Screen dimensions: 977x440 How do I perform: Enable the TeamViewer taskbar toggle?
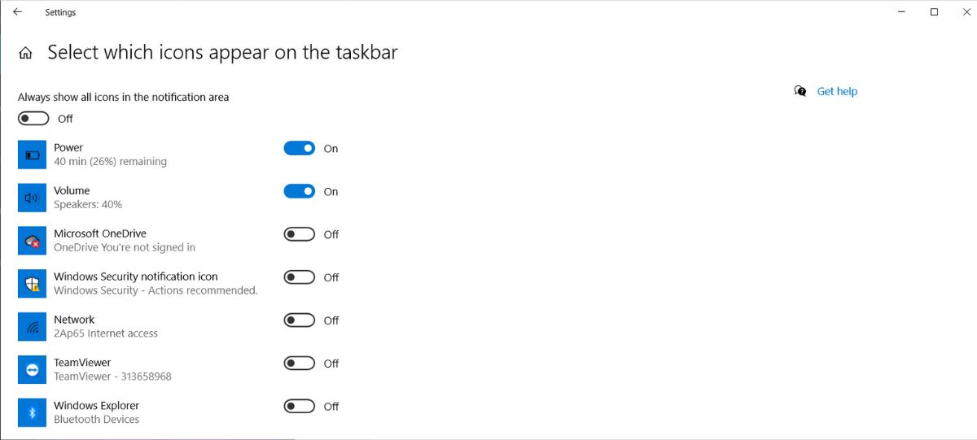point(299,364)
